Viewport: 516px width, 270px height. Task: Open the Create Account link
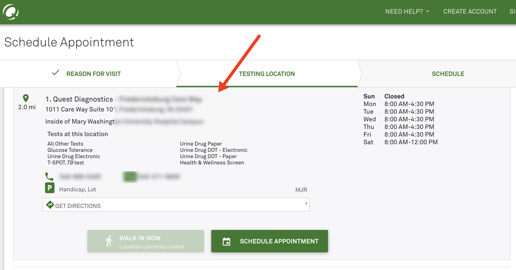tap(470, 12)
